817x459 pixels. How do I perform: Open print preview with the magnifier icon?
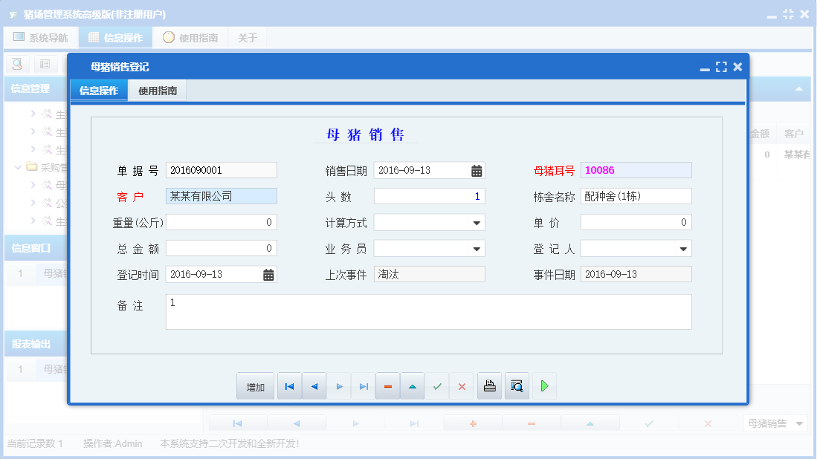517,385
